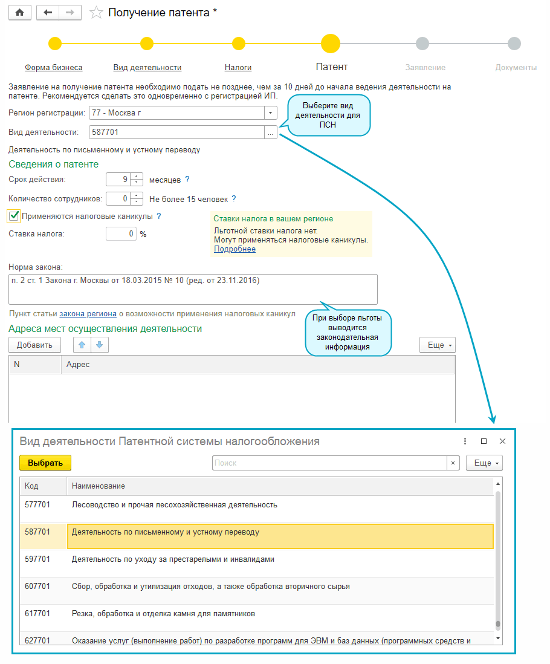Click the Адрес column header
550x664 pixels.
coord(258,364)
